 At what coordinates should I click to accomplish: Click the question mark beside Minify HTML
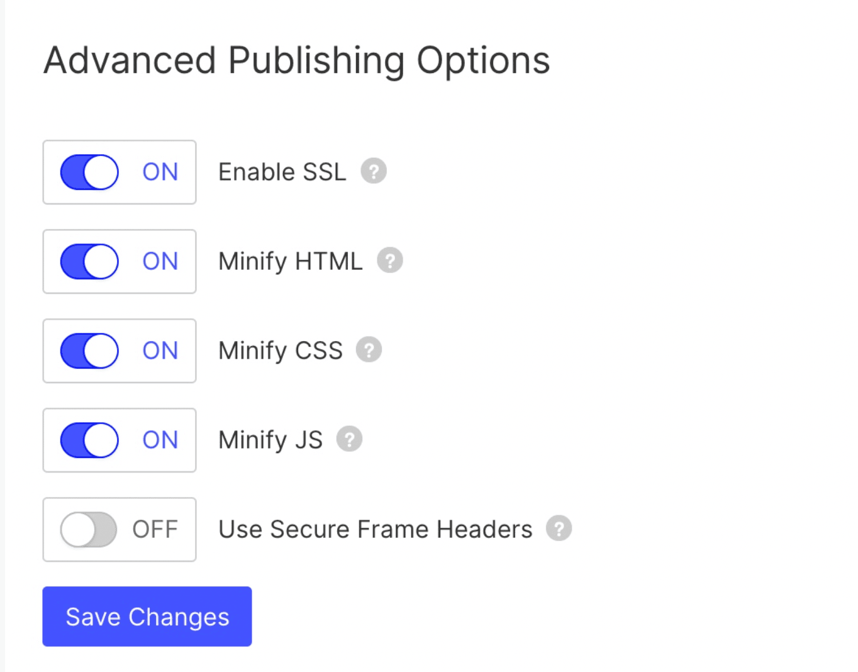pyautogui.click(x=390, y=260)
